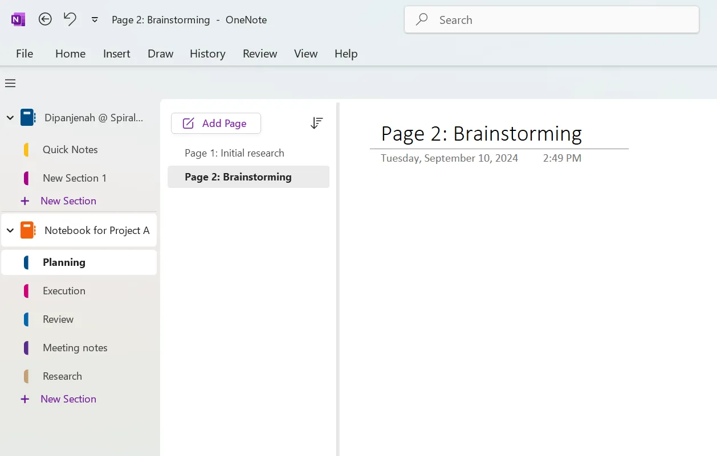The height and width of the screenshot is (456, 717).
Task: Click the OneNote app logo icon
Action: (18, 19)
